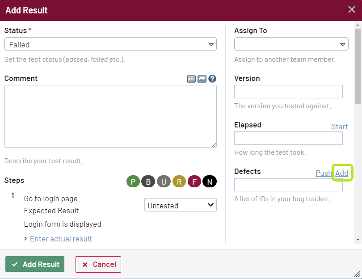The width and height of the screenshot is (362, 279).
Task: Click the add image icon above Comment
Action: pyautogui.click(x=202, y=79)
